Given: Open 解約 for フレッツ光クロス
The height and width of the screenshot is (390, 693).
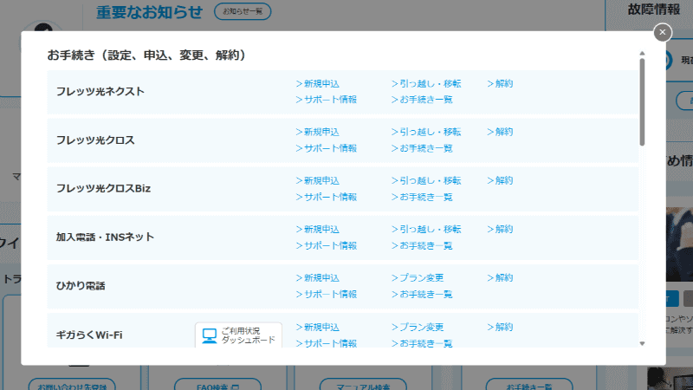Looking at the screenshot, I should [x=500, y=132].
